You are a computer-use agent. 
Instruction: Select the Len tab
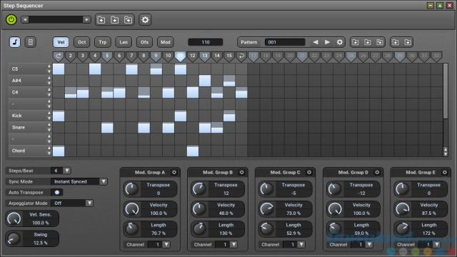124,42
